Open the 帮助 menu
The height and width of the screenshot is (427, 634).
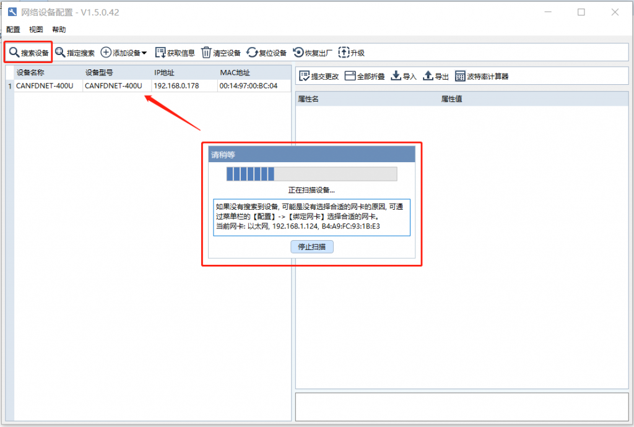tap(59, 30)
